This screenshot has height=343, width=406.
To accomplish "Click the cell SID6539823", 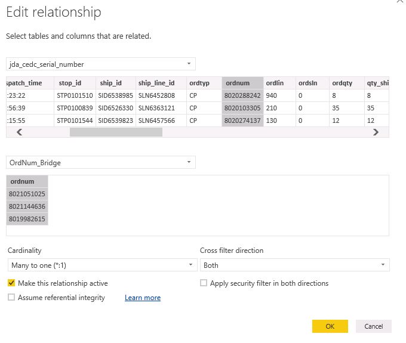I will pyautogui.click(x=116, y=120).
